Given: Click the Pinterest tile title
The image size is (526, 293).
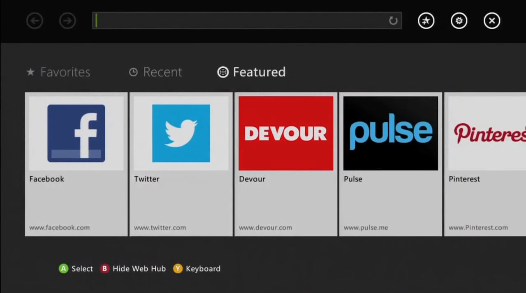Looking at the screenshot, I should [464, 179].
